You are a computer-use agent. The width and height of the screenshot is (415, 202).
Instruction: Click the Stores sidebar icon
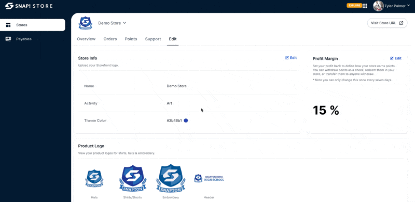click(8, 25)
